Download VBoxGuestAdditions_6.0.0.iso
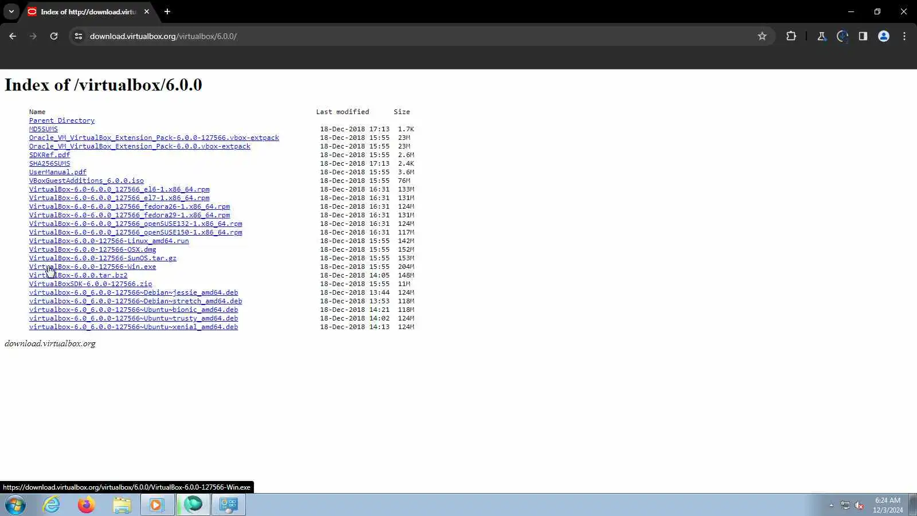 [87, 181]
